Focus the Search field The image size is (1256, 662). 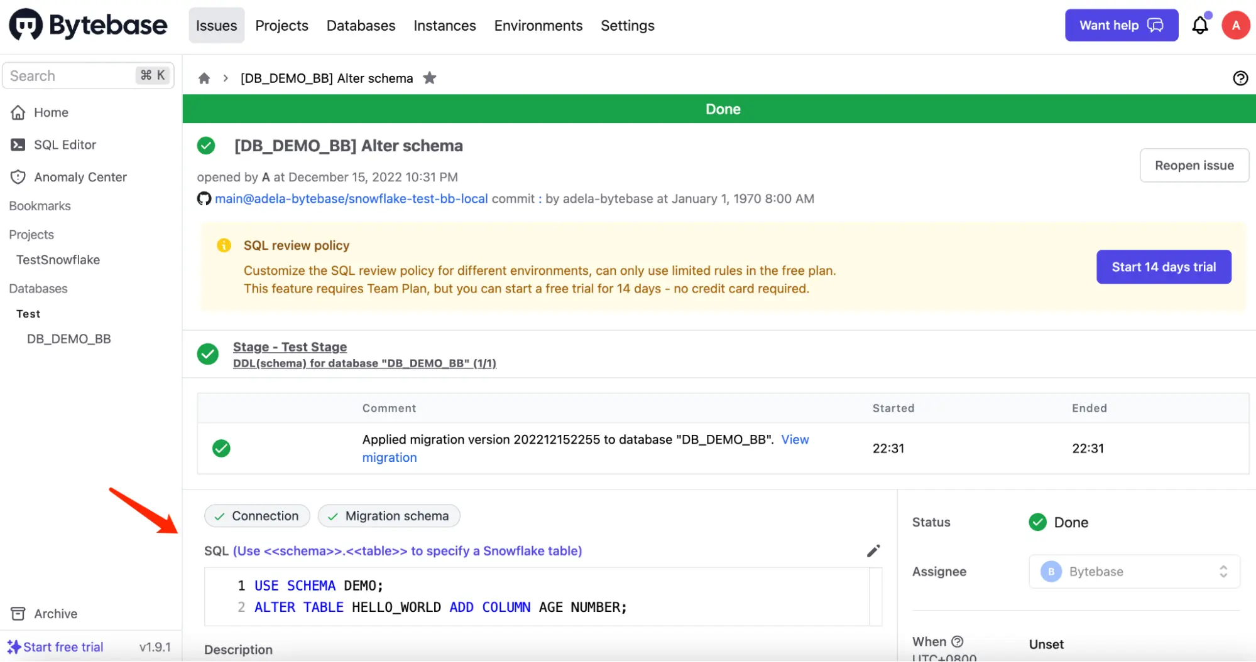coord(88,75)
